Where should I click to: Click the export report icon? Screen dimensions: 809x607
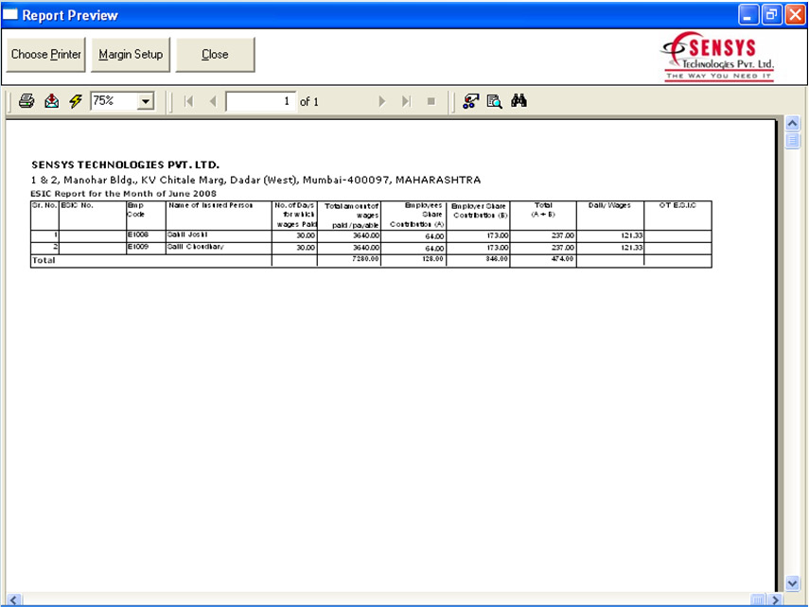coord(52,101)
